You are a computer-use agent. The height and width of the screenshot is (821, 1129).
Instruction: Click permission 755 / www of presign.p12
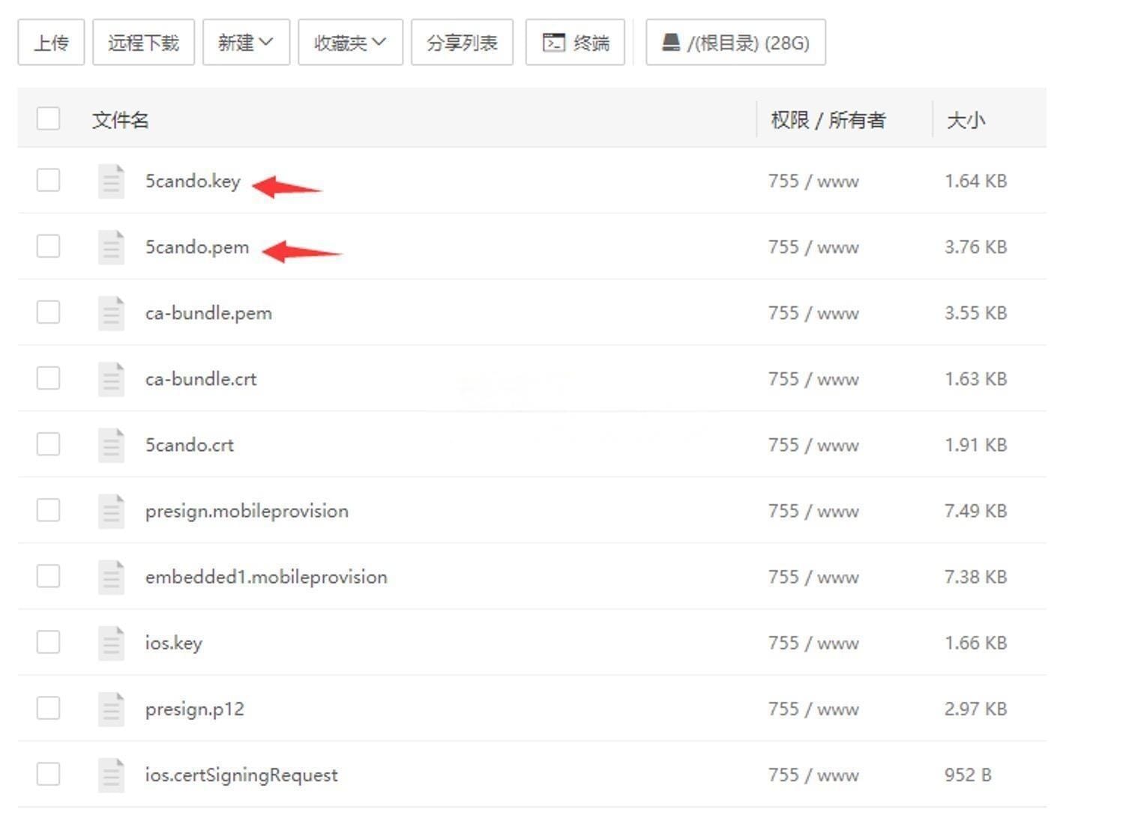813,709
